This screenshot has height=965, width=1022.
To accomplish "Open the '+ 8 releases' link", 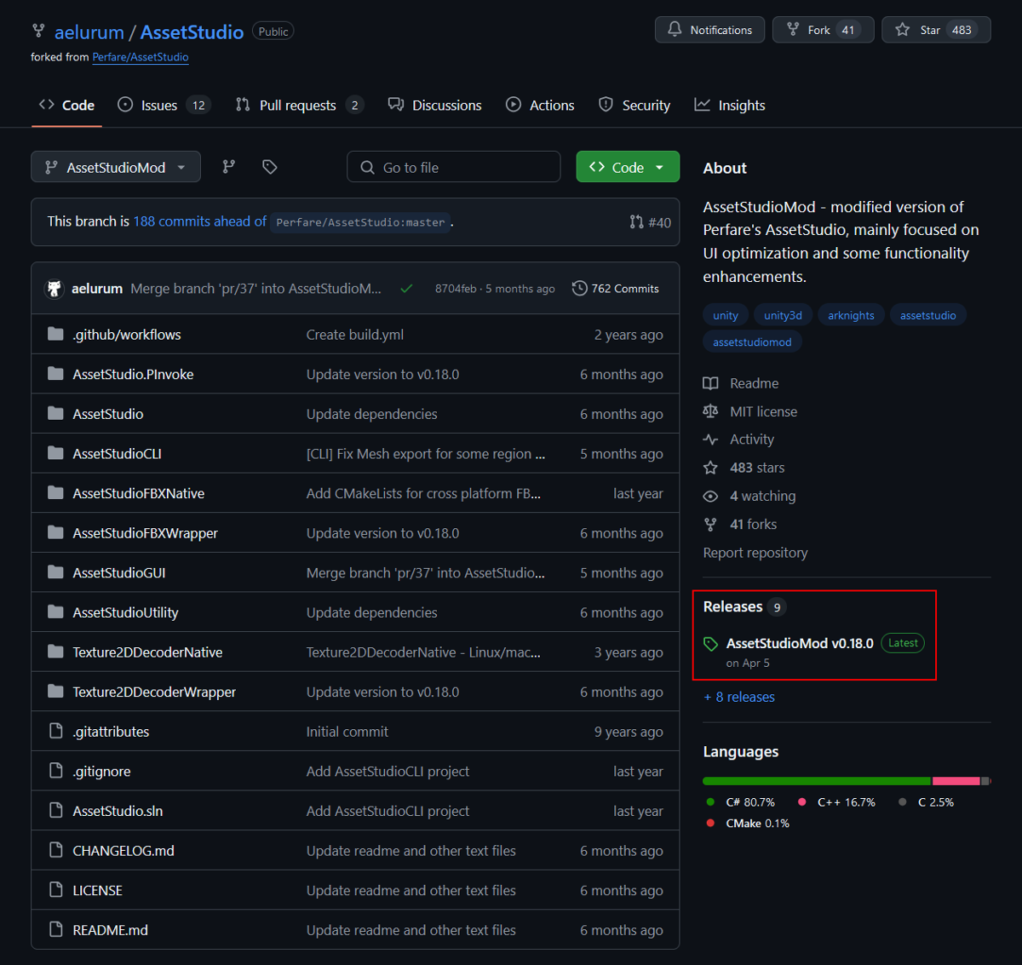I will click(x=739, y=697).
